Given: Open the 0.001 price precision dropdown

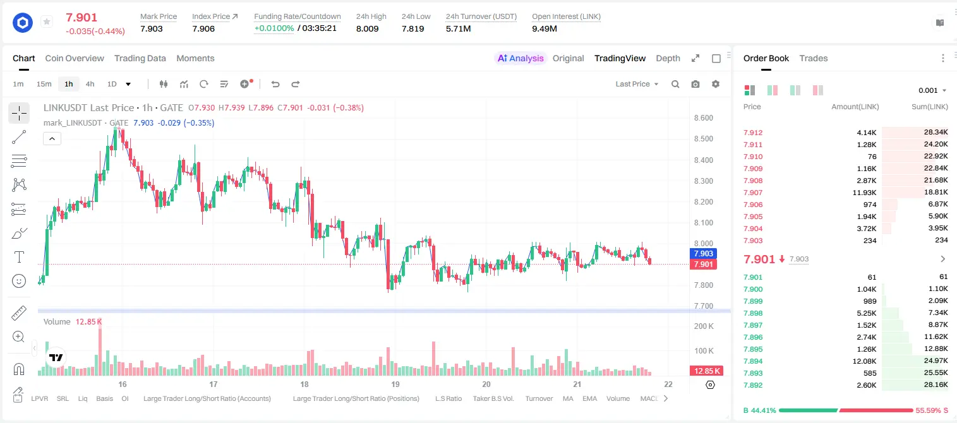Looking at the screenshot, I should [932, 90].
